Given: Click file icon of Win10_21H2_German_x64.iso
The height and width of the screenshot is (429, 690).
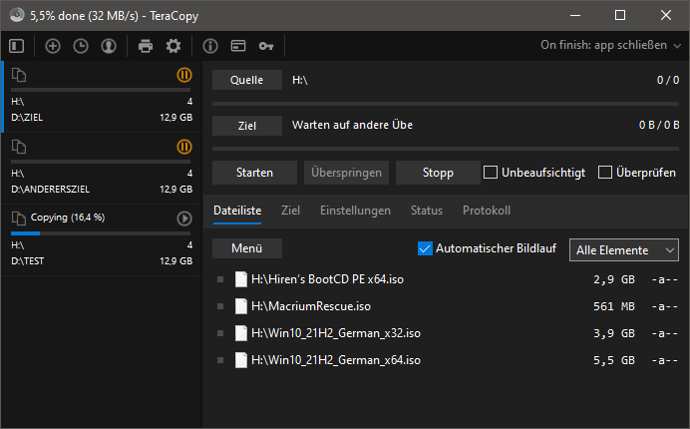Looking at the screenshot, I should pyautogui.click(x=240, y=360).
